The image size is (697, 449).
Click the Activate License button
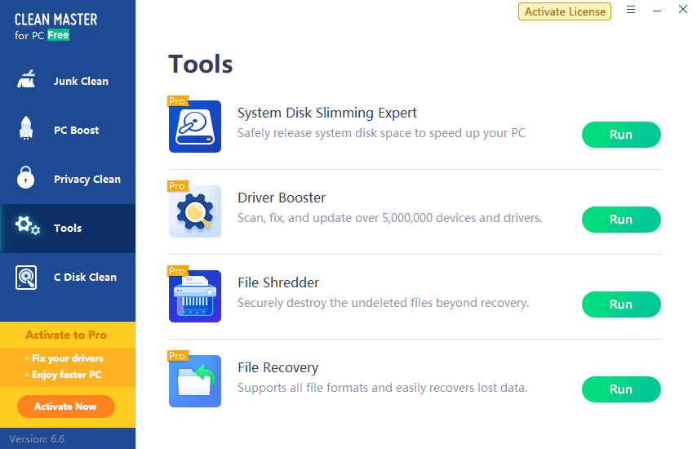pos(565,11)
